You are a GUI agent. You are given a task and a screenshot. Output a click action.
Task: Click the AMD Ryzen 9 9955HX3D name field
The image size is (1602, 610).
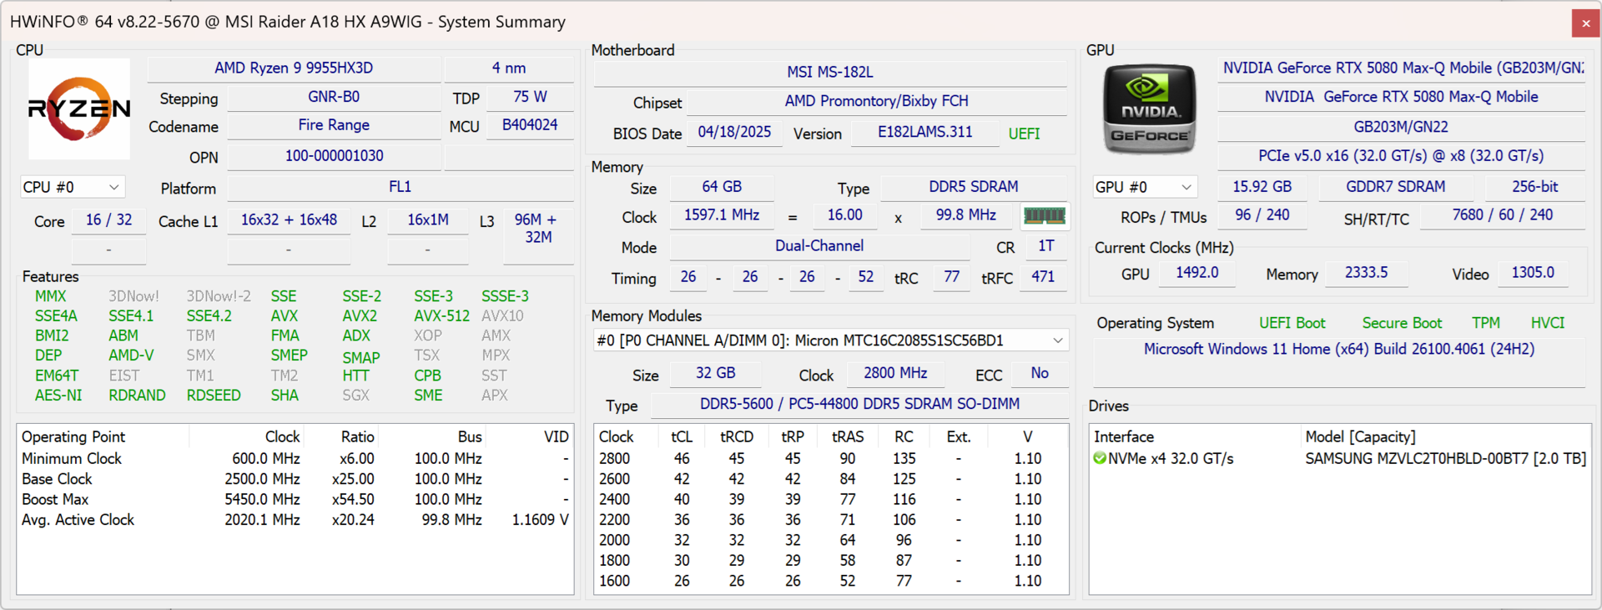coord(294,68)
